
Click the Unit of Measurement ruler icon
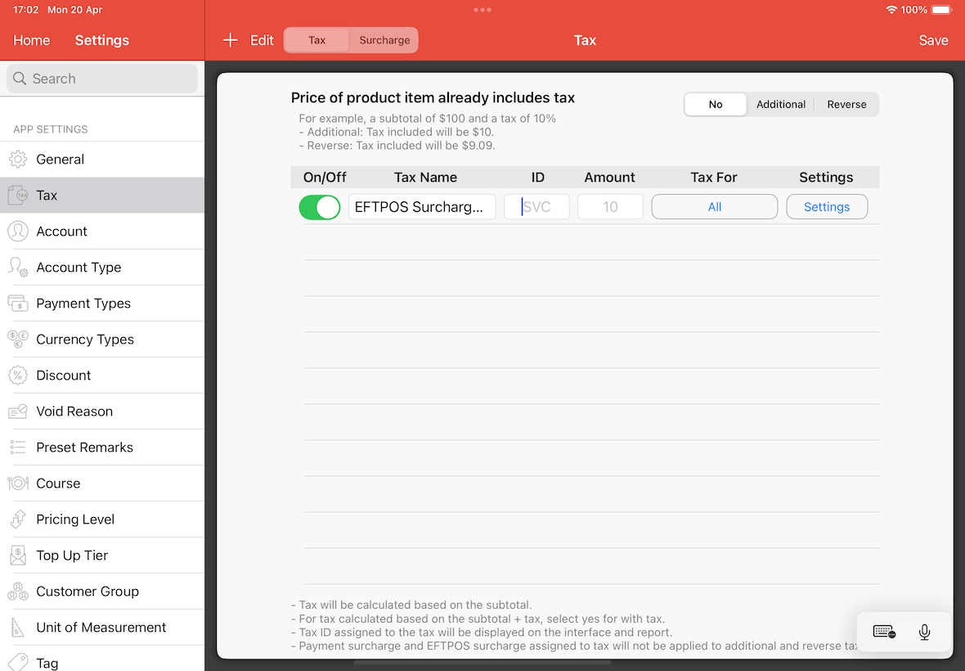pyautogui.click(x=18, y=628)
